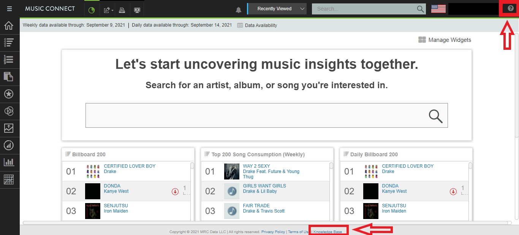This screenshot has height=235, width=519.
Task: Expand the Recently Viewed dropdown
Action: point(277,9)
